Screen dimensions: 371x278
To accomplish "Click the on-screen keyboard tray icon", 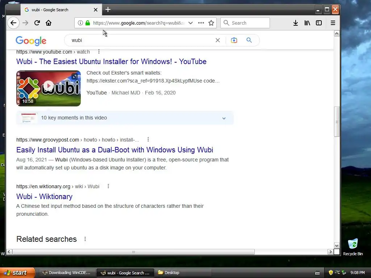I will 317,273.
